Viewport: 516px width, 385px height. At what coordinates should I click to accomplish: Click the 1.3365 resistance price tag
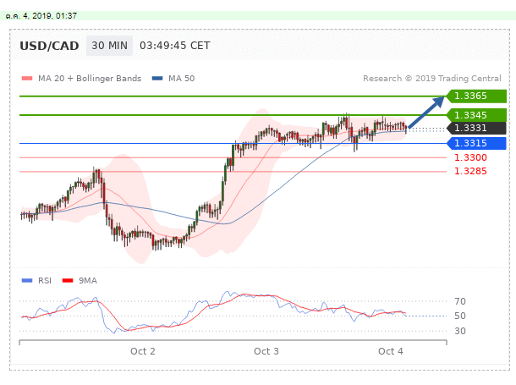(x=476, y=96)
